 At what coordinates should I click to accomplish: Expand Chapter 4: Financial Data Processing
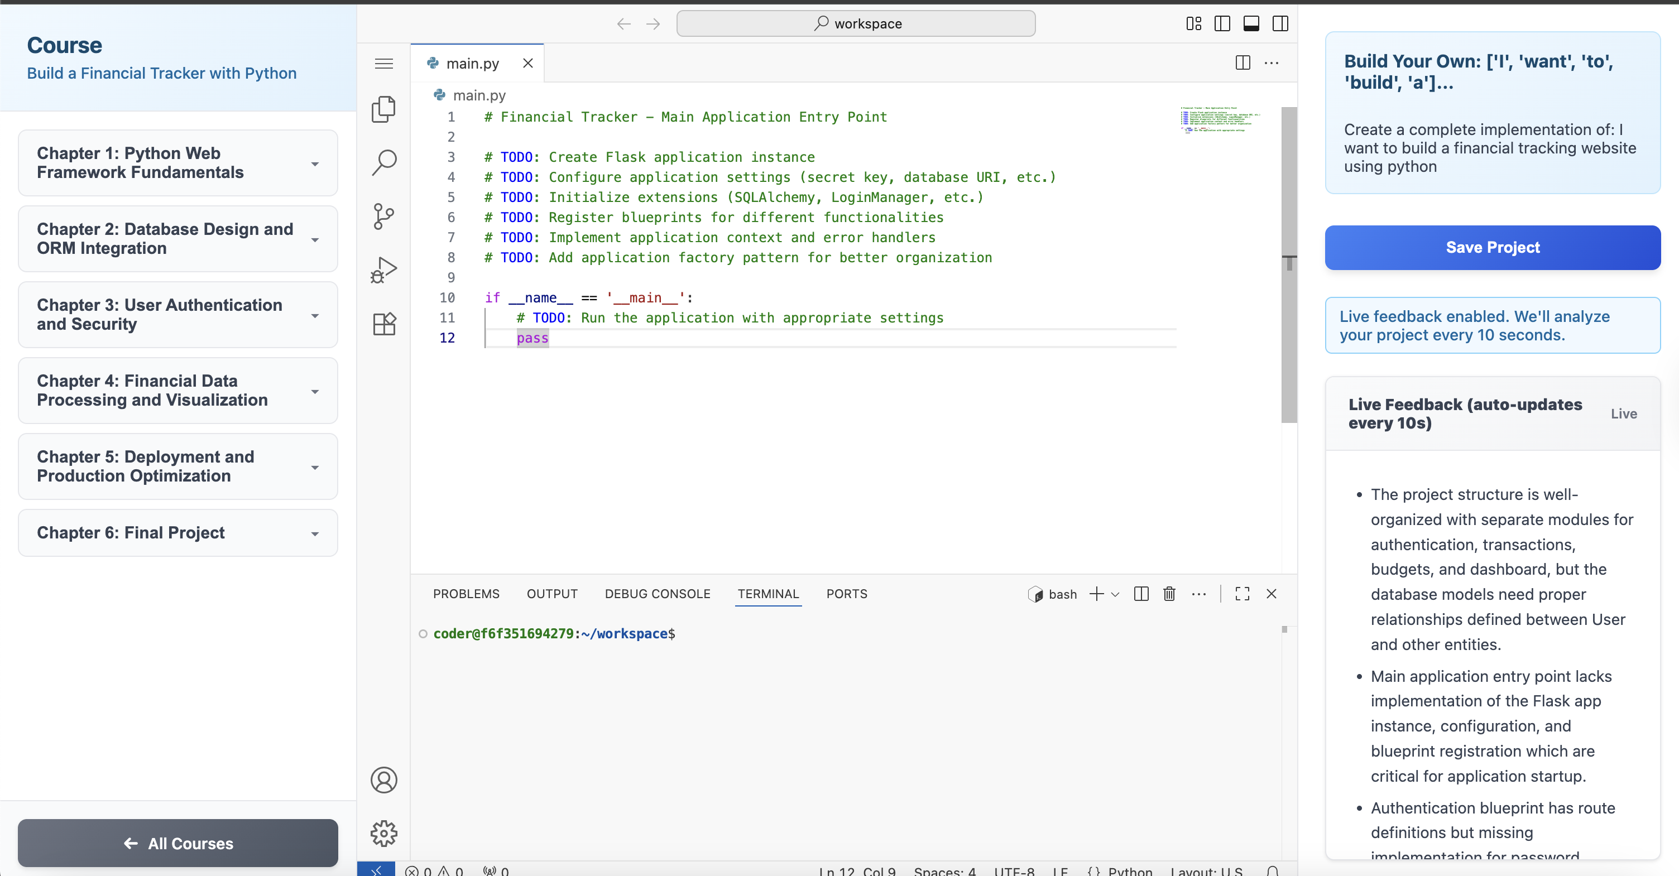(178, 391)
